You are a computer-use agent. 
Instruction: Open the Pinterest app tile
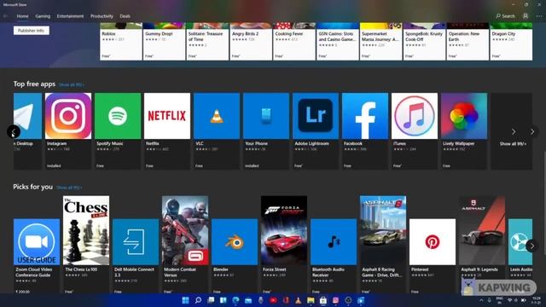click(x=433, y=256)
